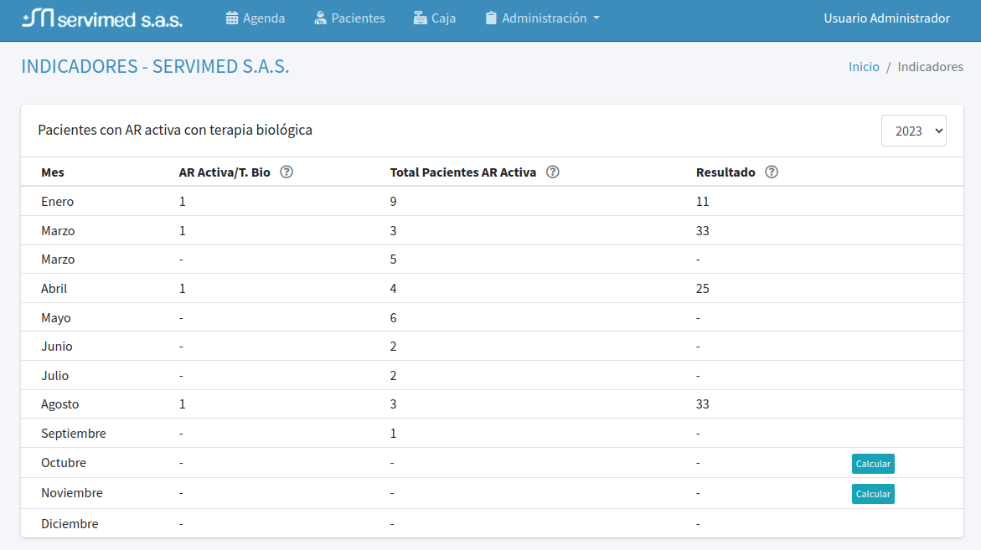Click the Caja cash register icon
This screenshot has height=550, width=981.
421,18
